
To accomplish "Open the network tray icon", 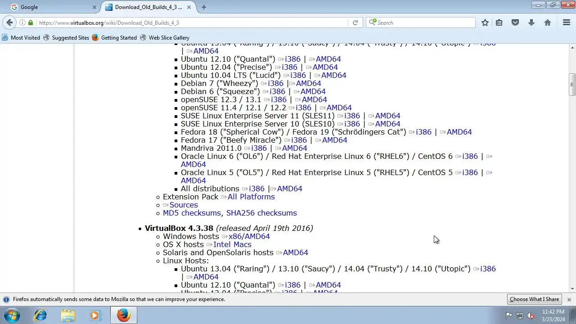I will click(520, 315).
